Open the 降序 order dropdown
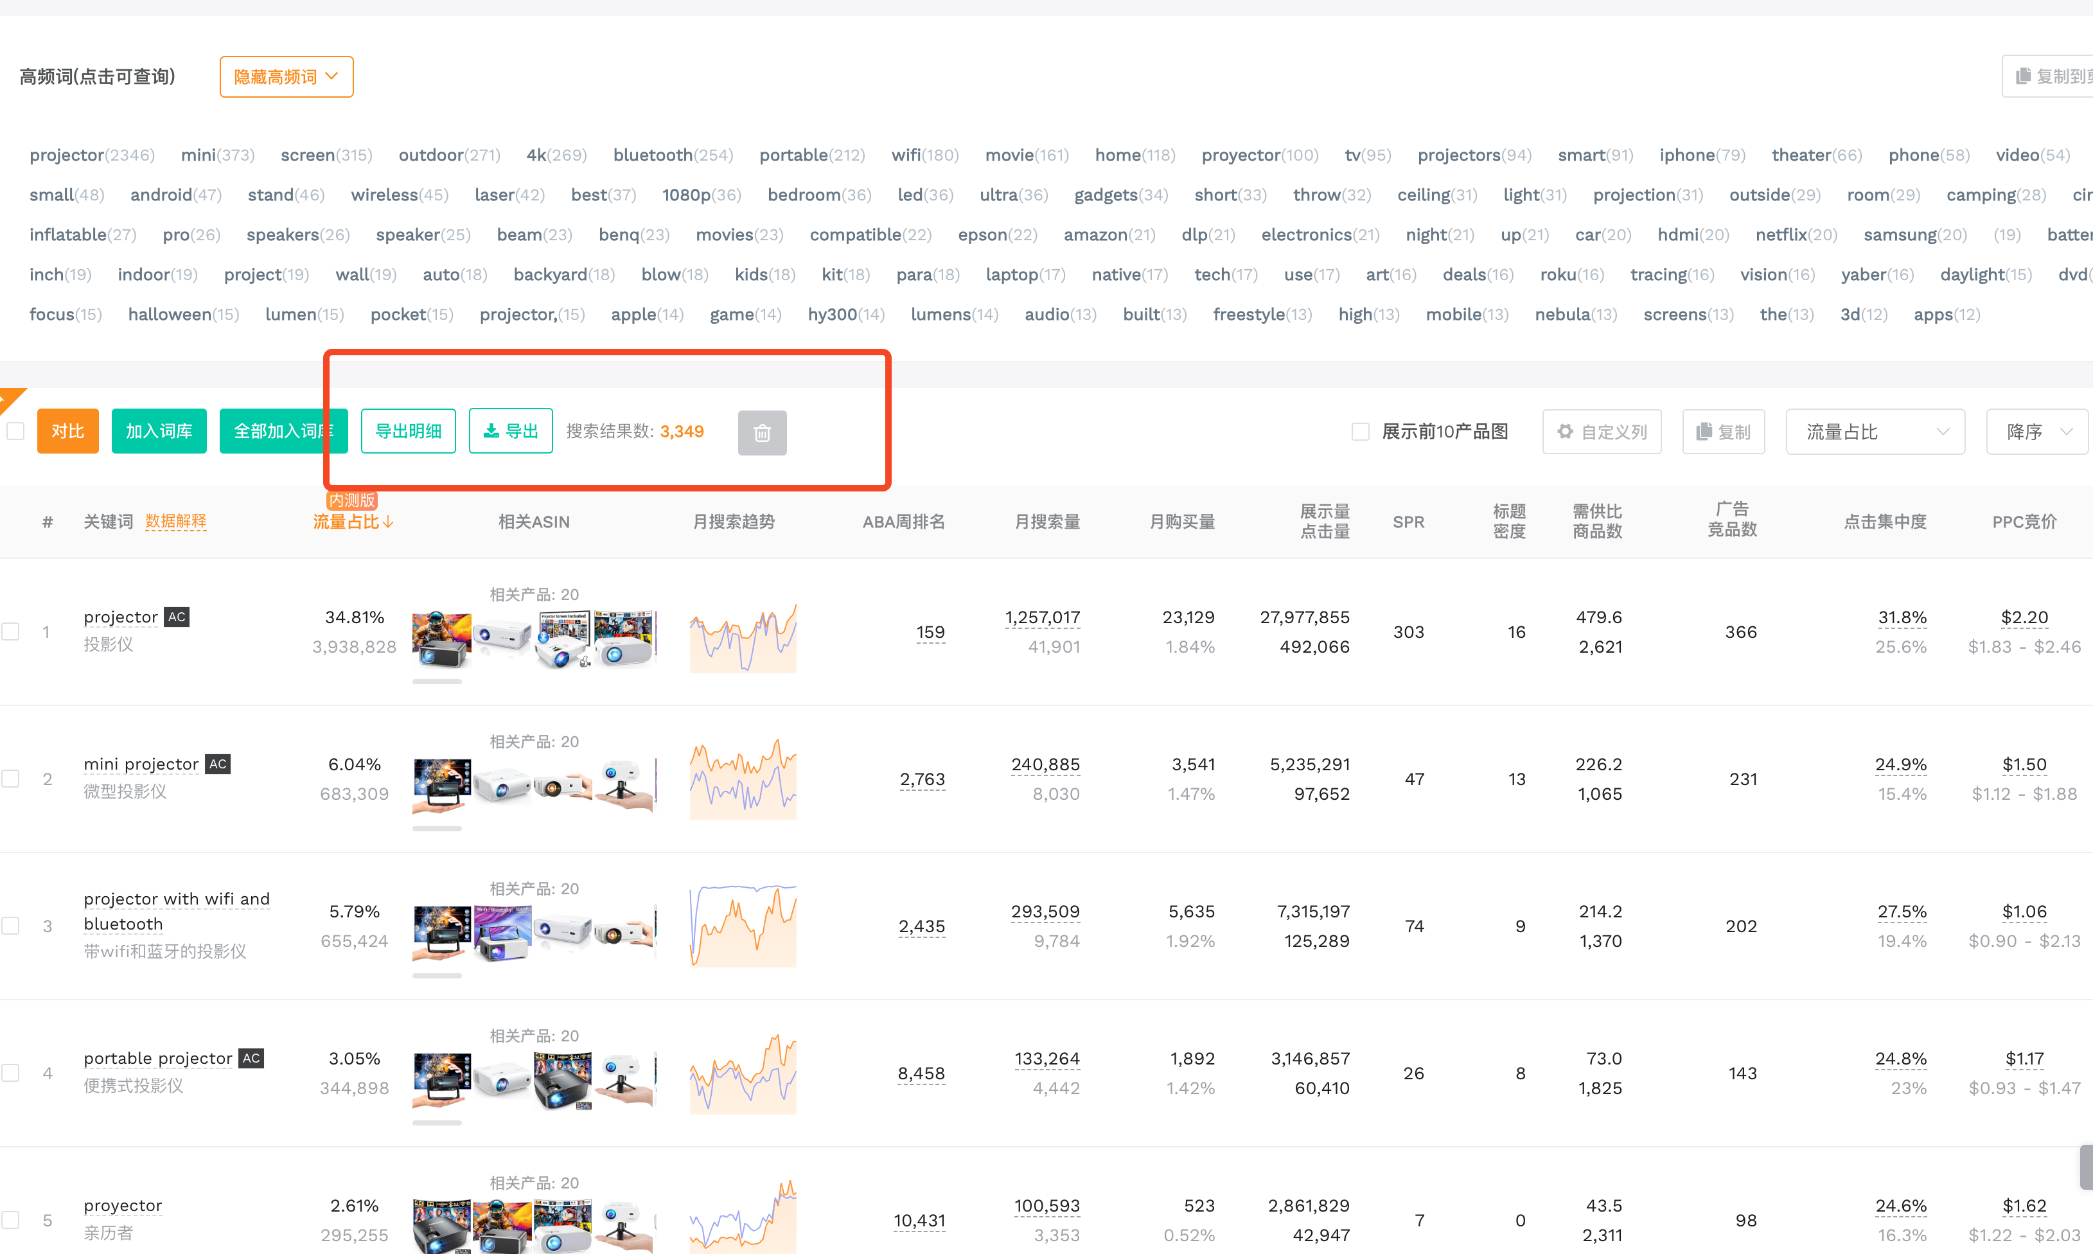The height and width of the screenshot is (1254, 2093). click(2037, 432)
